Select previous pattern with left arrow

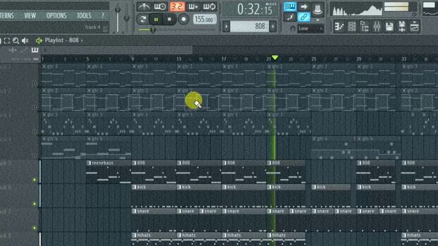(x=226, y=27)
